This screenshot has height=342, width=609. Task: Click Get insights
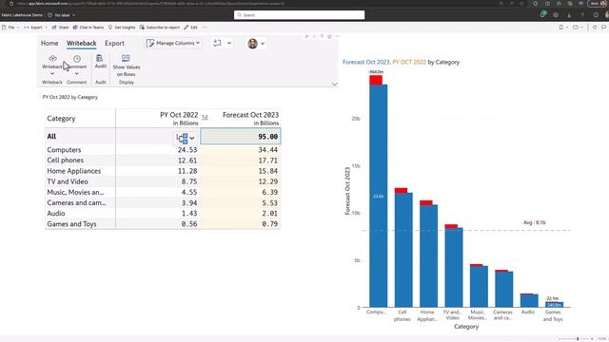(x=122, y=28)
